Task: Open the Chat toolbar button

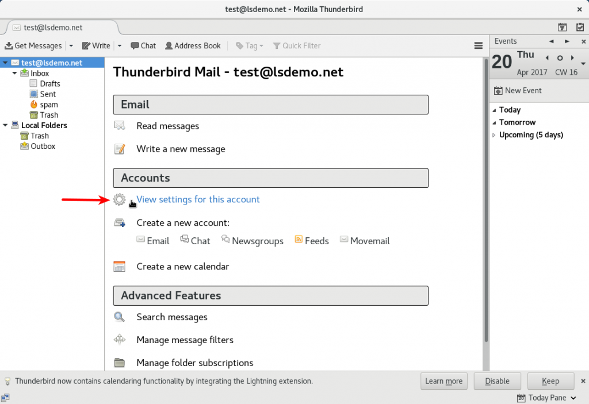Action: [x=143, y=46]
